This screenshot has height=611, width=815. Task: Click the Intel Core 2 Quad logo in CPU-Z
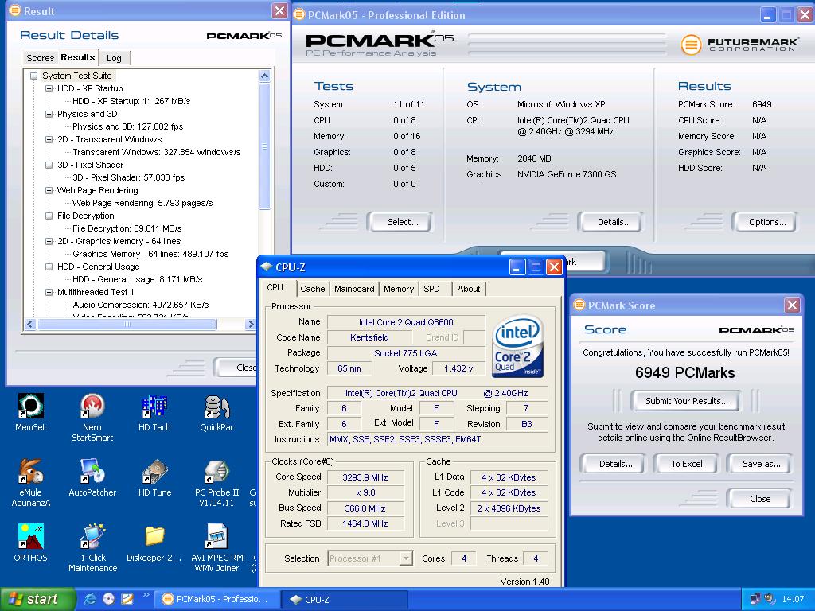click(517, 345)
